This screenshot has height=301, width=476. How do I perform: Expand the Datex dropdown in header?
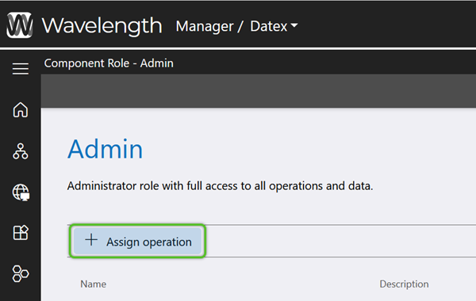(274, 26)
